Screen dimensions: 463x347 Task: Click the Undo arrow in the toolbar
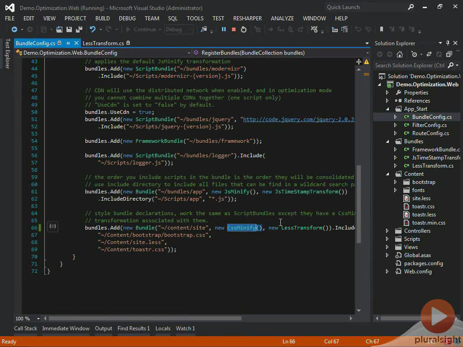pyautogui.click(x=93, y=29)
